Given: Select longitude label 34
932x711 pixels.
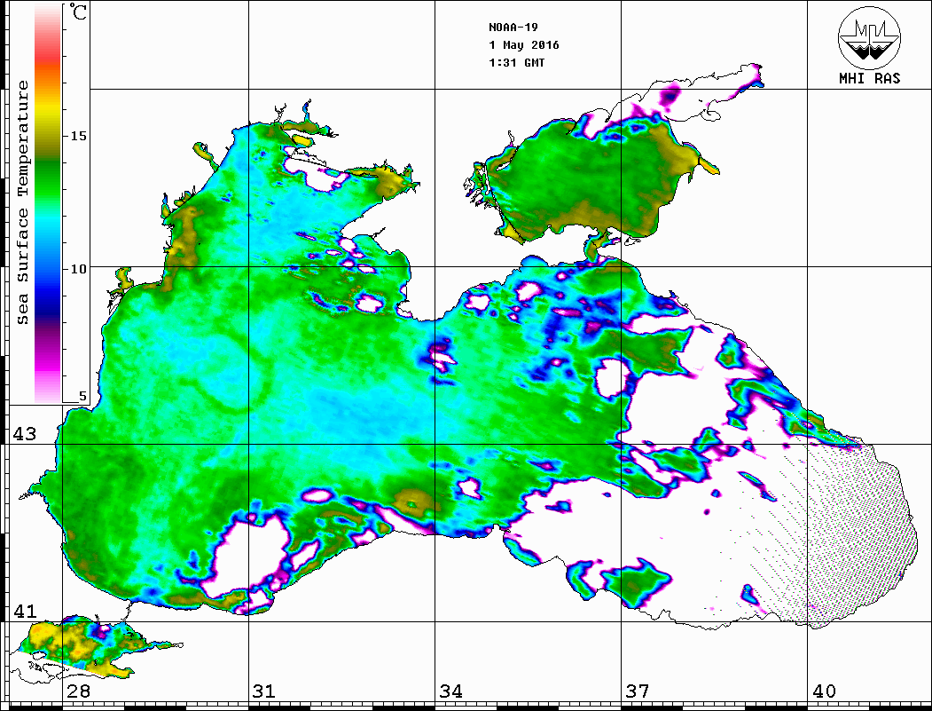Looking at the screenshot, I should coord(451,691).
